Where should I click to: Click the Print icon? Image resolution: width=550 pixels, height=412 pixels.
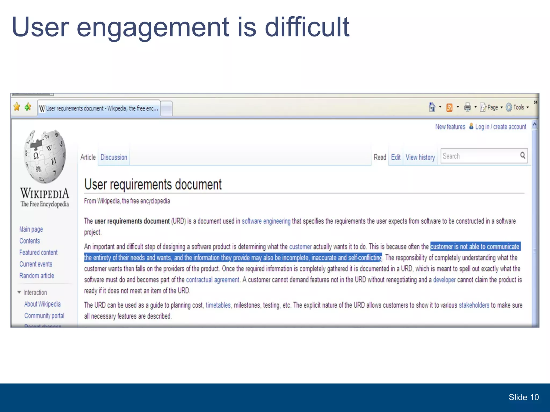(468, 107)
